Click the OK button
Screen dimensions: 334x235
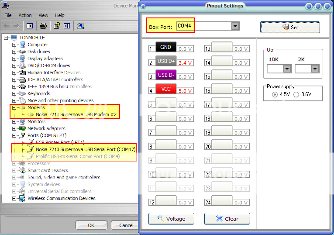click(x=91, y=225)
